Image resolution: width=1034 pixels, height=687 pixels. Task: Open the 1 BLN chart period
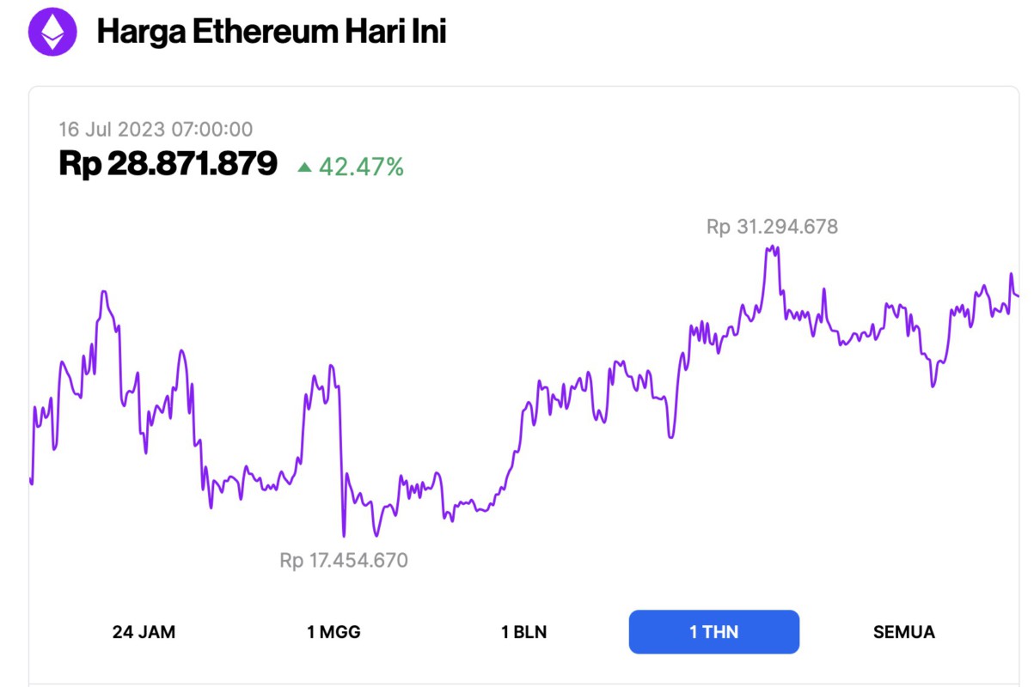(x=525, y=631)
